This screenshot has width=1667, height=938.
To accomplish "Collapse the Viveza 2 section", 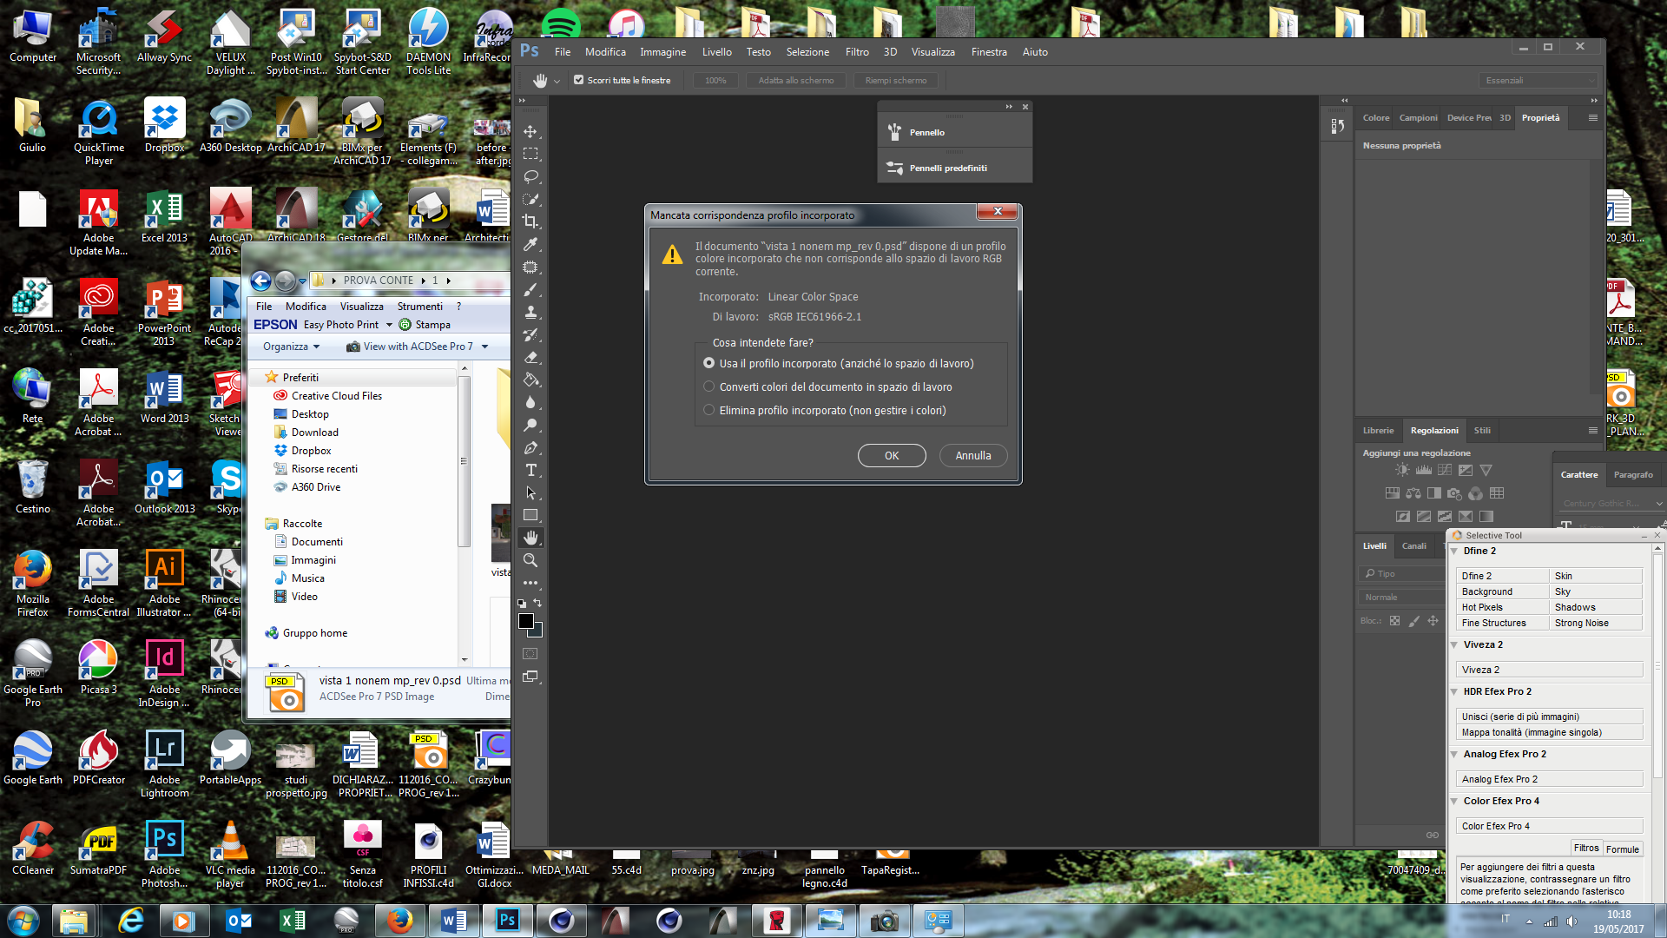I will [1454, 644].
